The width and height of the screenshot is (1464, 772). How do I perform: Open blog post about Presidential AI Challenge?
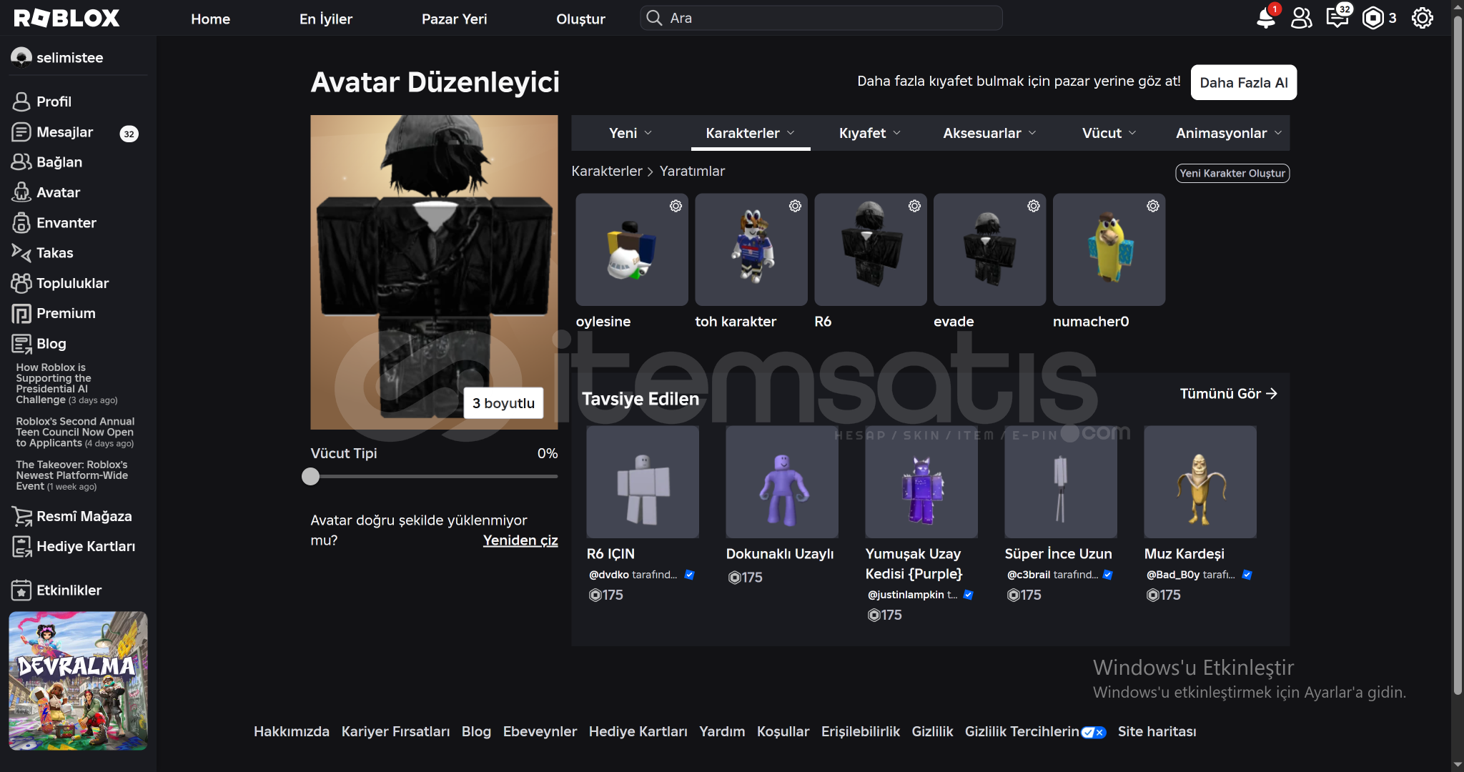coord(66,384)
